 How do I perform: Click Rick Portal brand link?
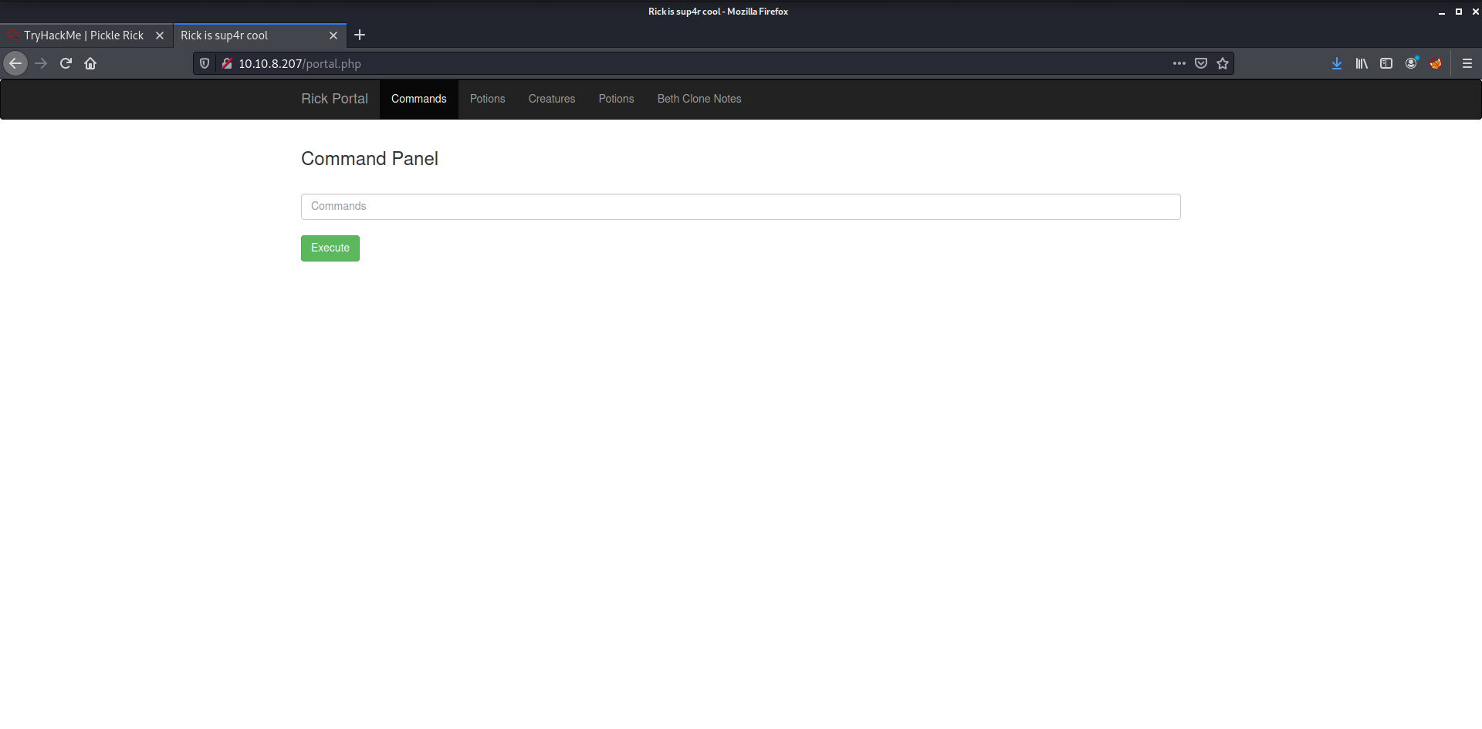coord(335,99)
